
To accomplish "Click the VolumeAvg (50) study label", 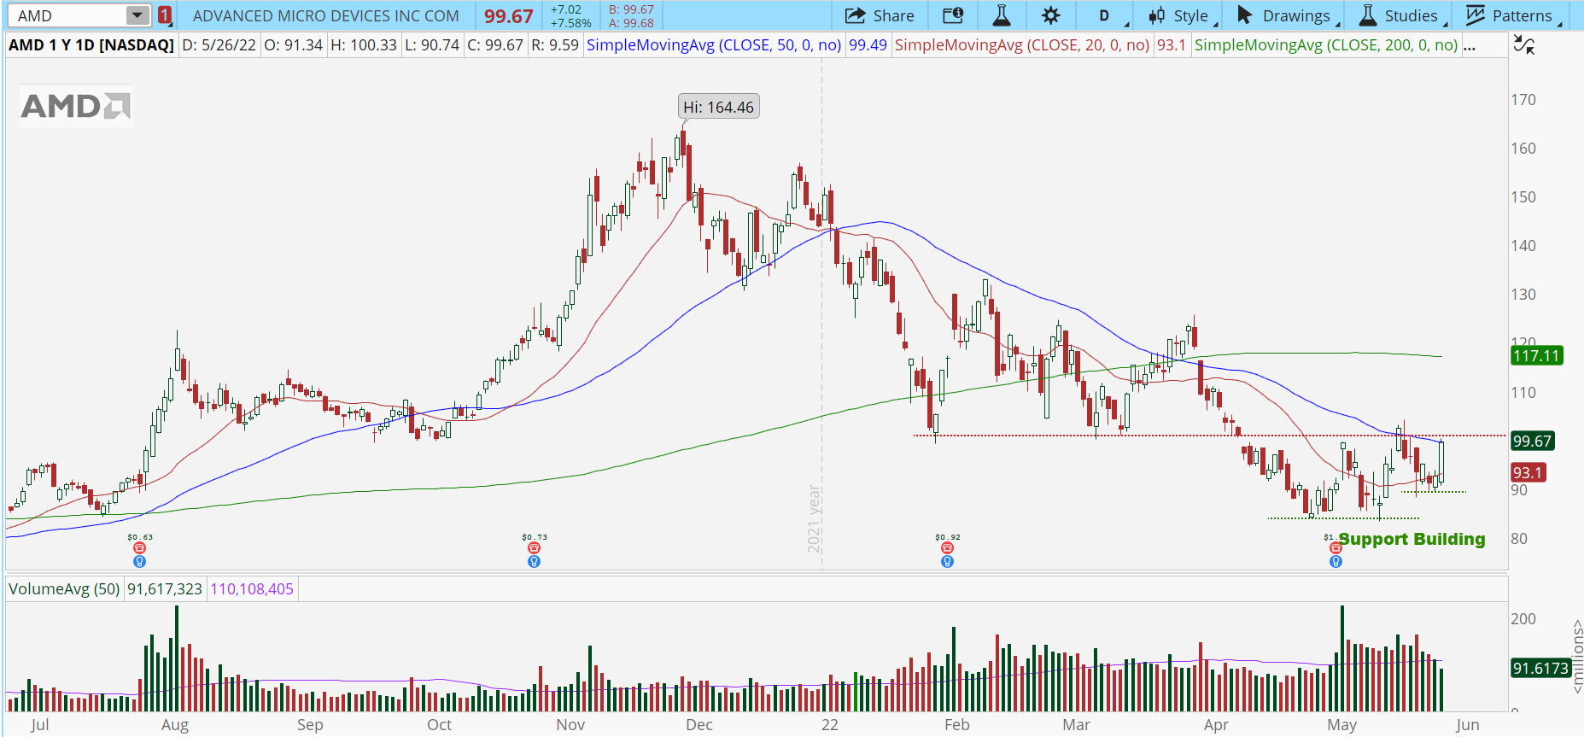I will tap(64, 589).
